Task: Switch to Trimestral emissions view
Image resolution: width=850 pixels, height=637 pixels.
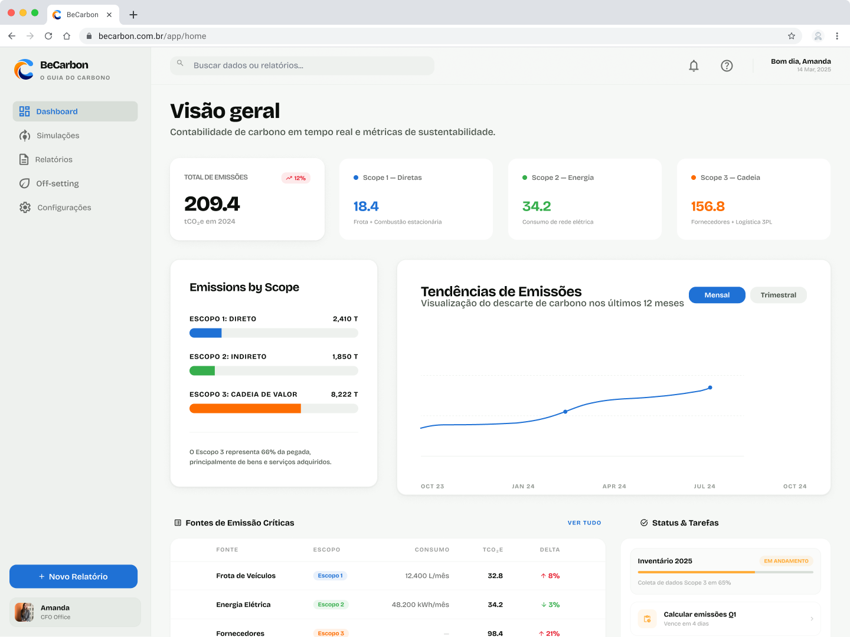Action: 778,295
